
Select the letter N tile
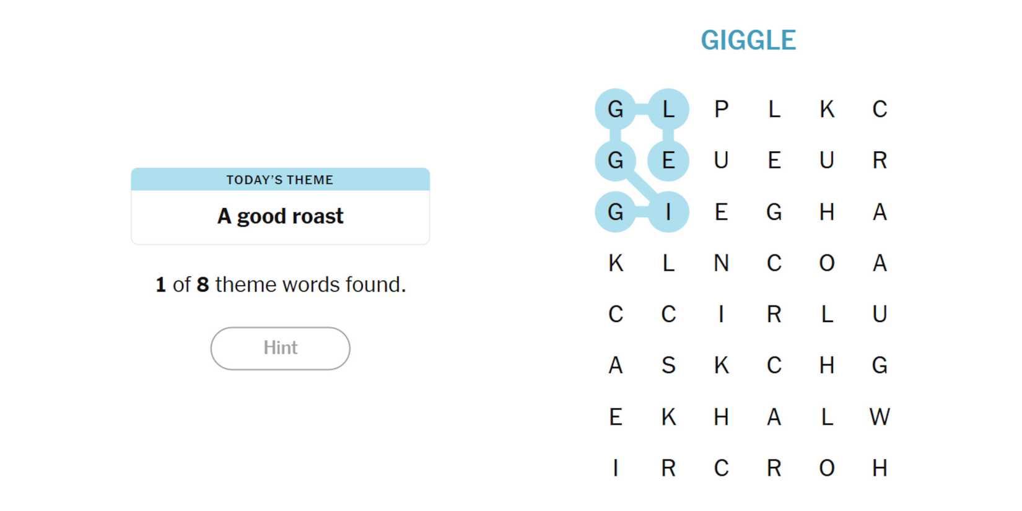(x=721, y=263)
